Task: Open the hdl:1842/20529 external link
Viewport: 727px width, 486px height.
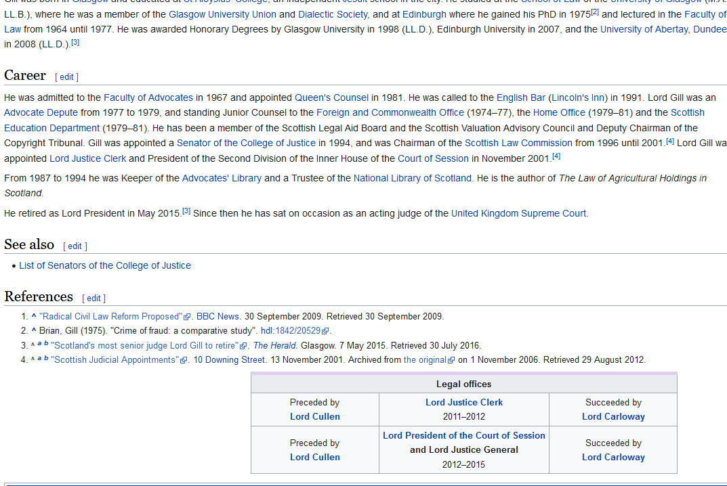Action: coord(291,331)
